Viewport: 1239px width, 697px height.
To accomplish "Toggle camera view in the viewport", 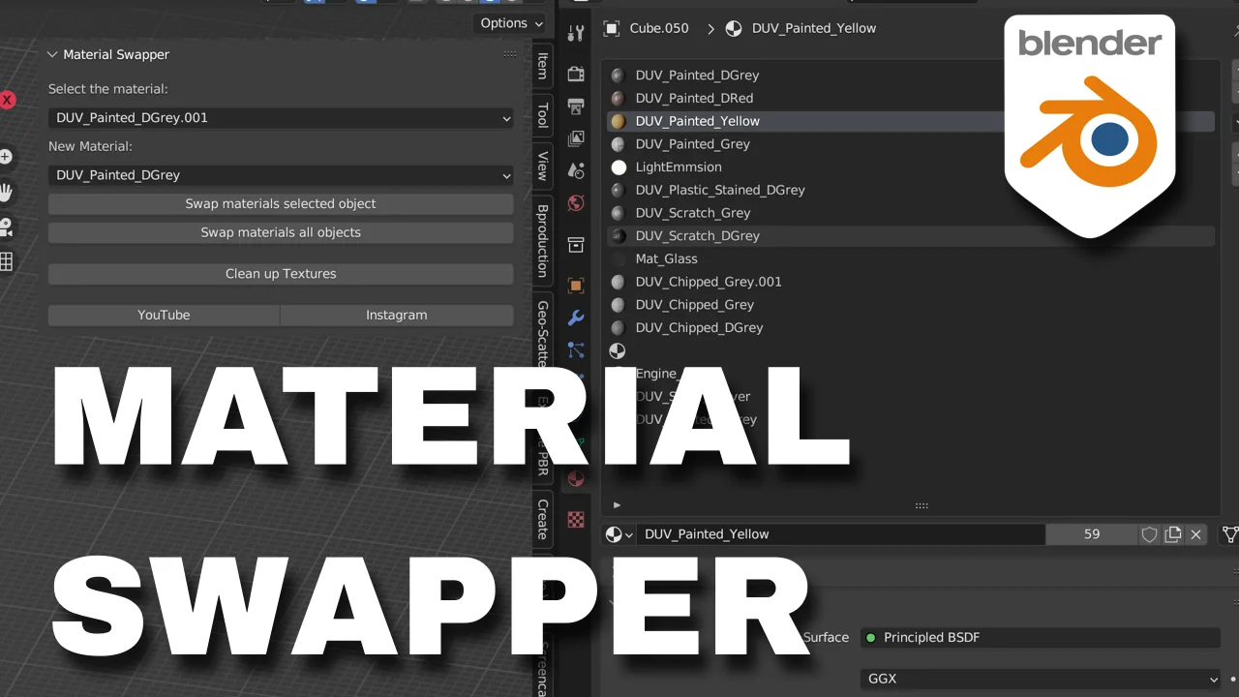I will point(6,227).
